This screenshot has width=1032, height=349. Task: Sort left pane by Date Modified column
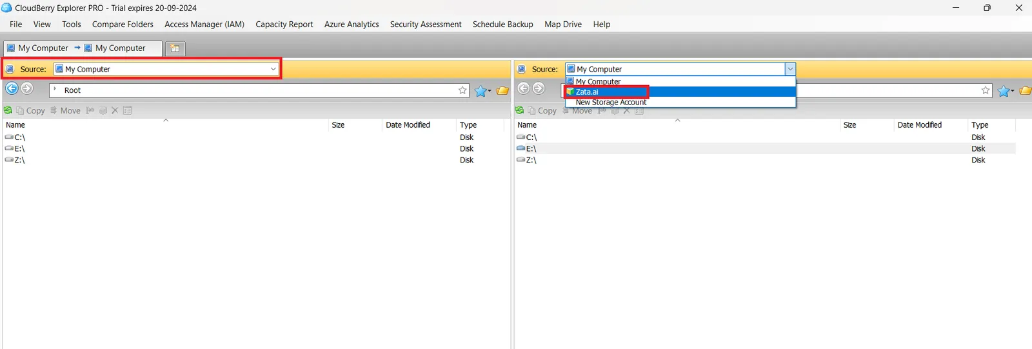408,125
